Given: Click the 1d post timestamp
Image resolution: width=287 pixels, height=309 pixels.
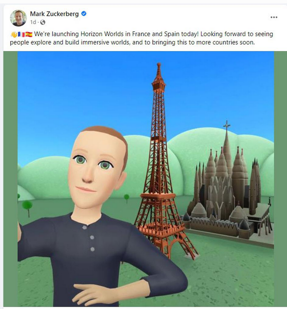Looking at the screenshot, I should click(33, 22).
